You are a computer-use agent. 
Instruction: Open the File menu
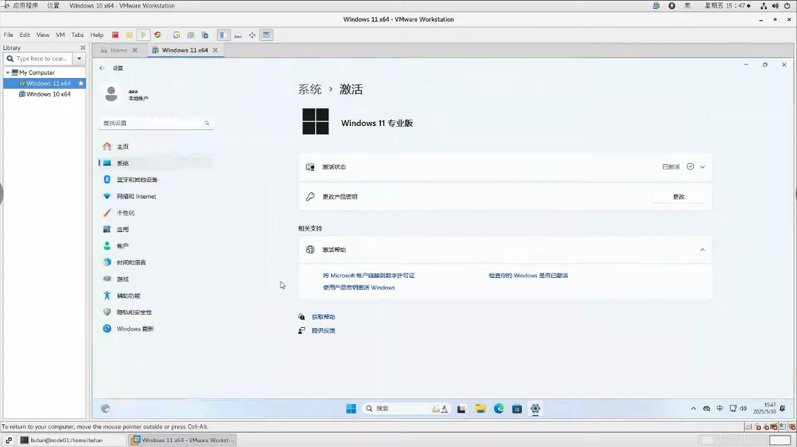click(9, 35)
